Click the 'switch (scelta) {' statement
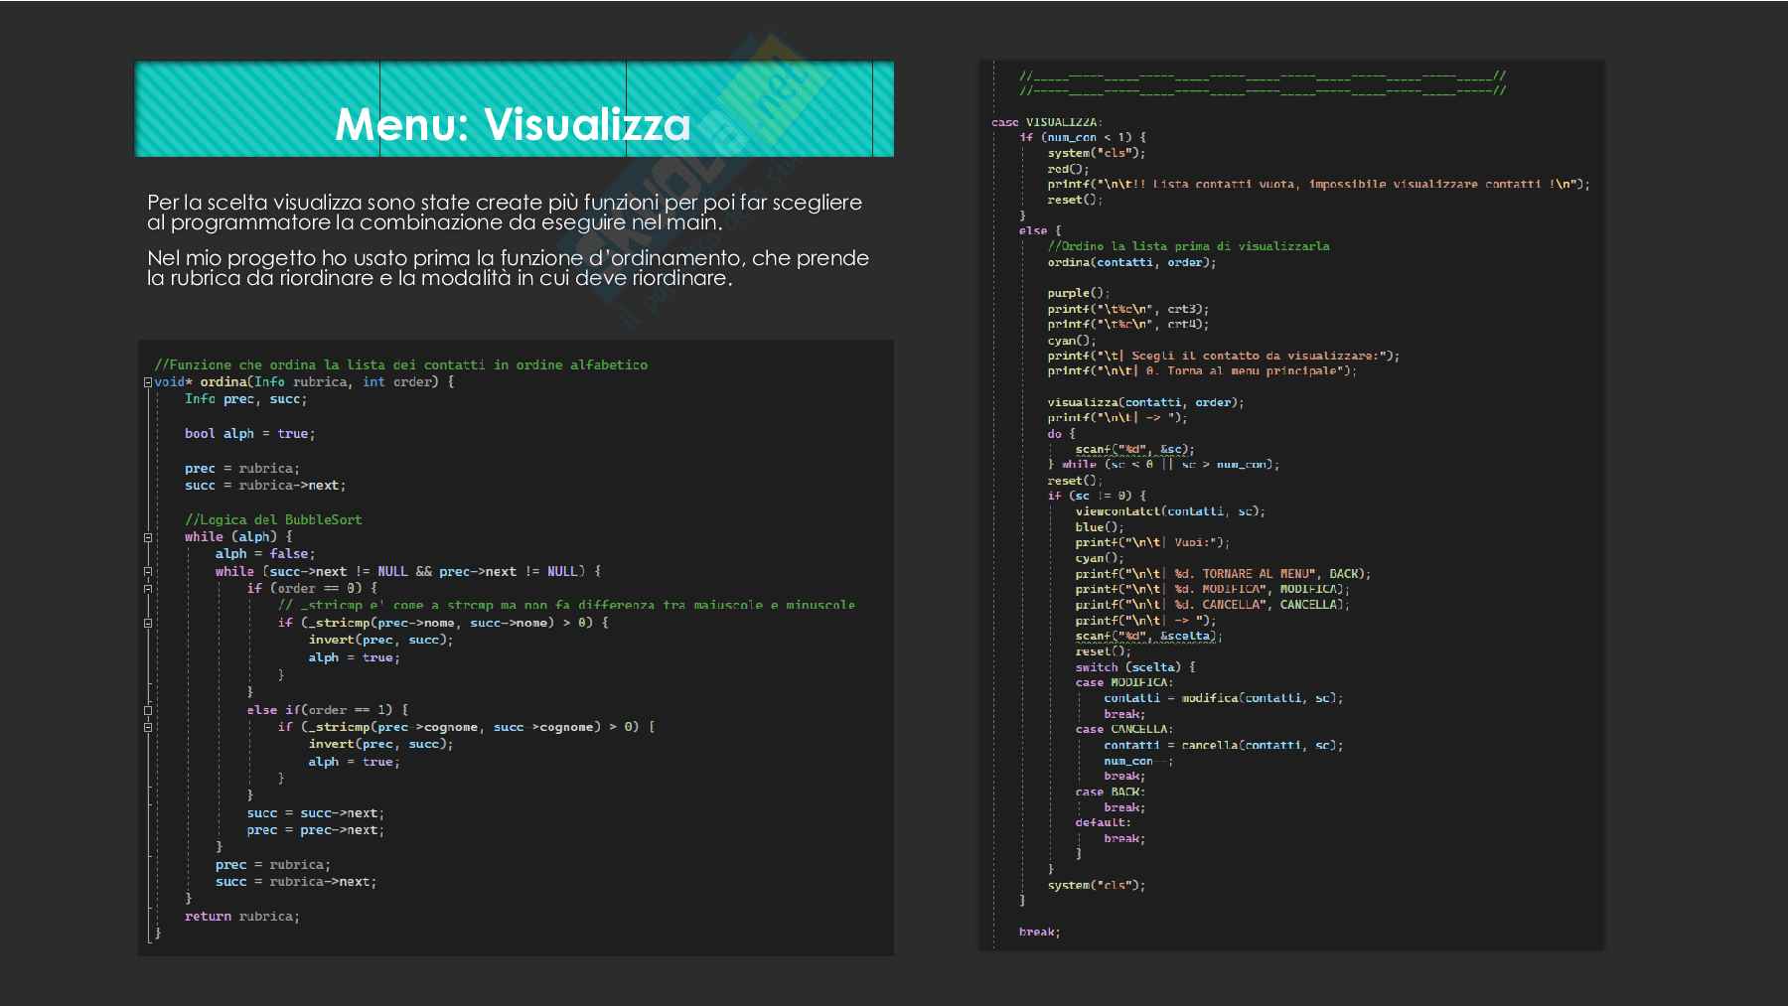This screenshot has height=1006, width=1788. coord(1134,667)
